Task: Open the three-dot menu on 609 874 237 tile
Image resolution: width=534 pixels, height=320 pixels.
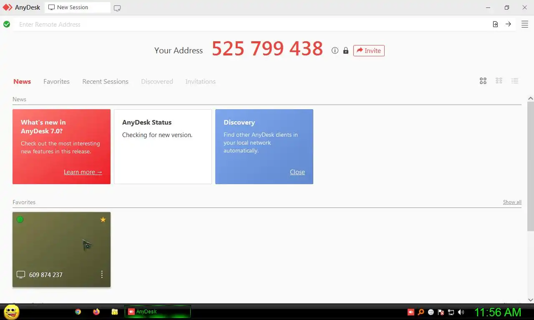Action: pos(102,274)
